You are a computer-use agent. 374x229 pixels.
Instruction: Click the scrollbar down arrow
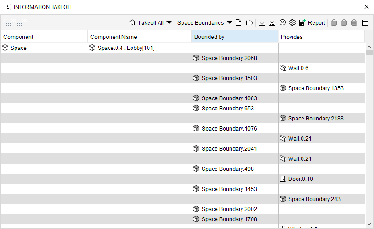coord(369,224)
